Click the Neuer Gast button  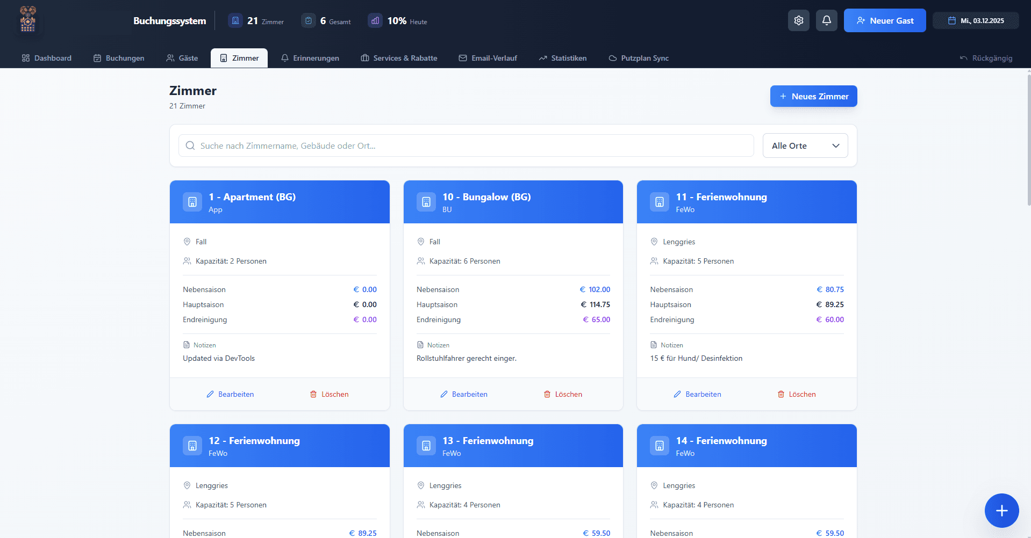[x=884, y=21]
